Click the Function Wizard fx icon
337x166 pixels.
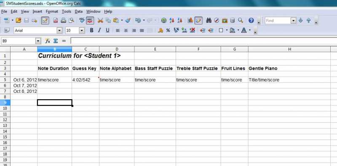(48, 41)
